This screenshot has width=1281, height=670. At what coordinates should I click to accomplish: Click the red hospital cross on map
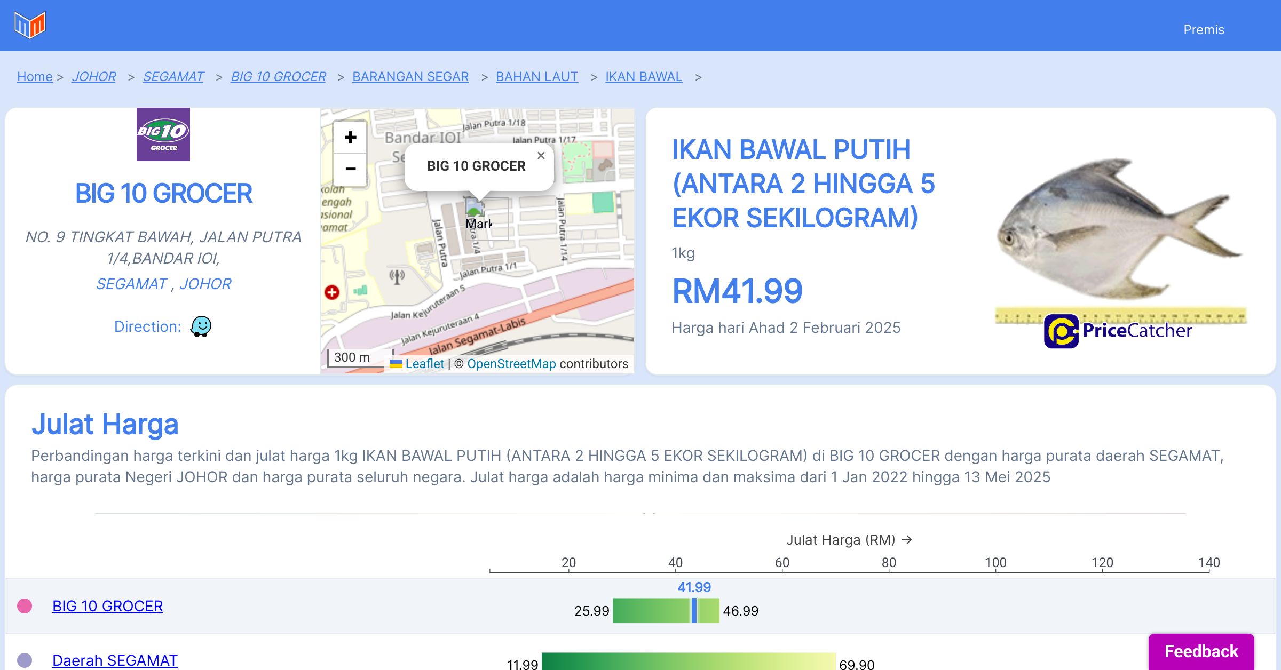coord(332,292)
